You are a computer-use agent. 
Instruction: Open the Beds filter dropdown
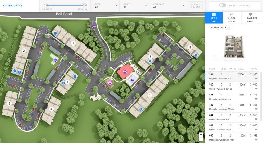(104, 5)
